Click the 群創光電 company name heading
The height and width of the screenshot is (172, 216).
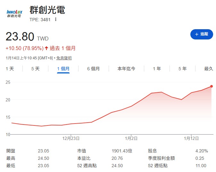(x=47, y=10)
